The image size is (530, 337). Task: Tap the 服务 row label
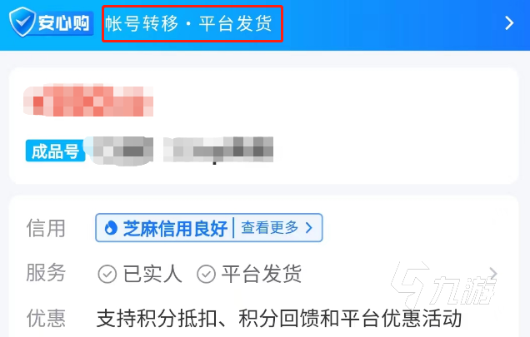tap(46, 272)
